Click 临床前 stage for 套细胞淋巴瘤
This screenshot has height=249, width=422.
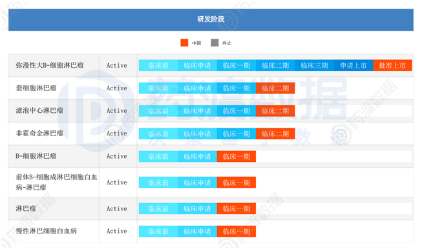coord(158,88)
